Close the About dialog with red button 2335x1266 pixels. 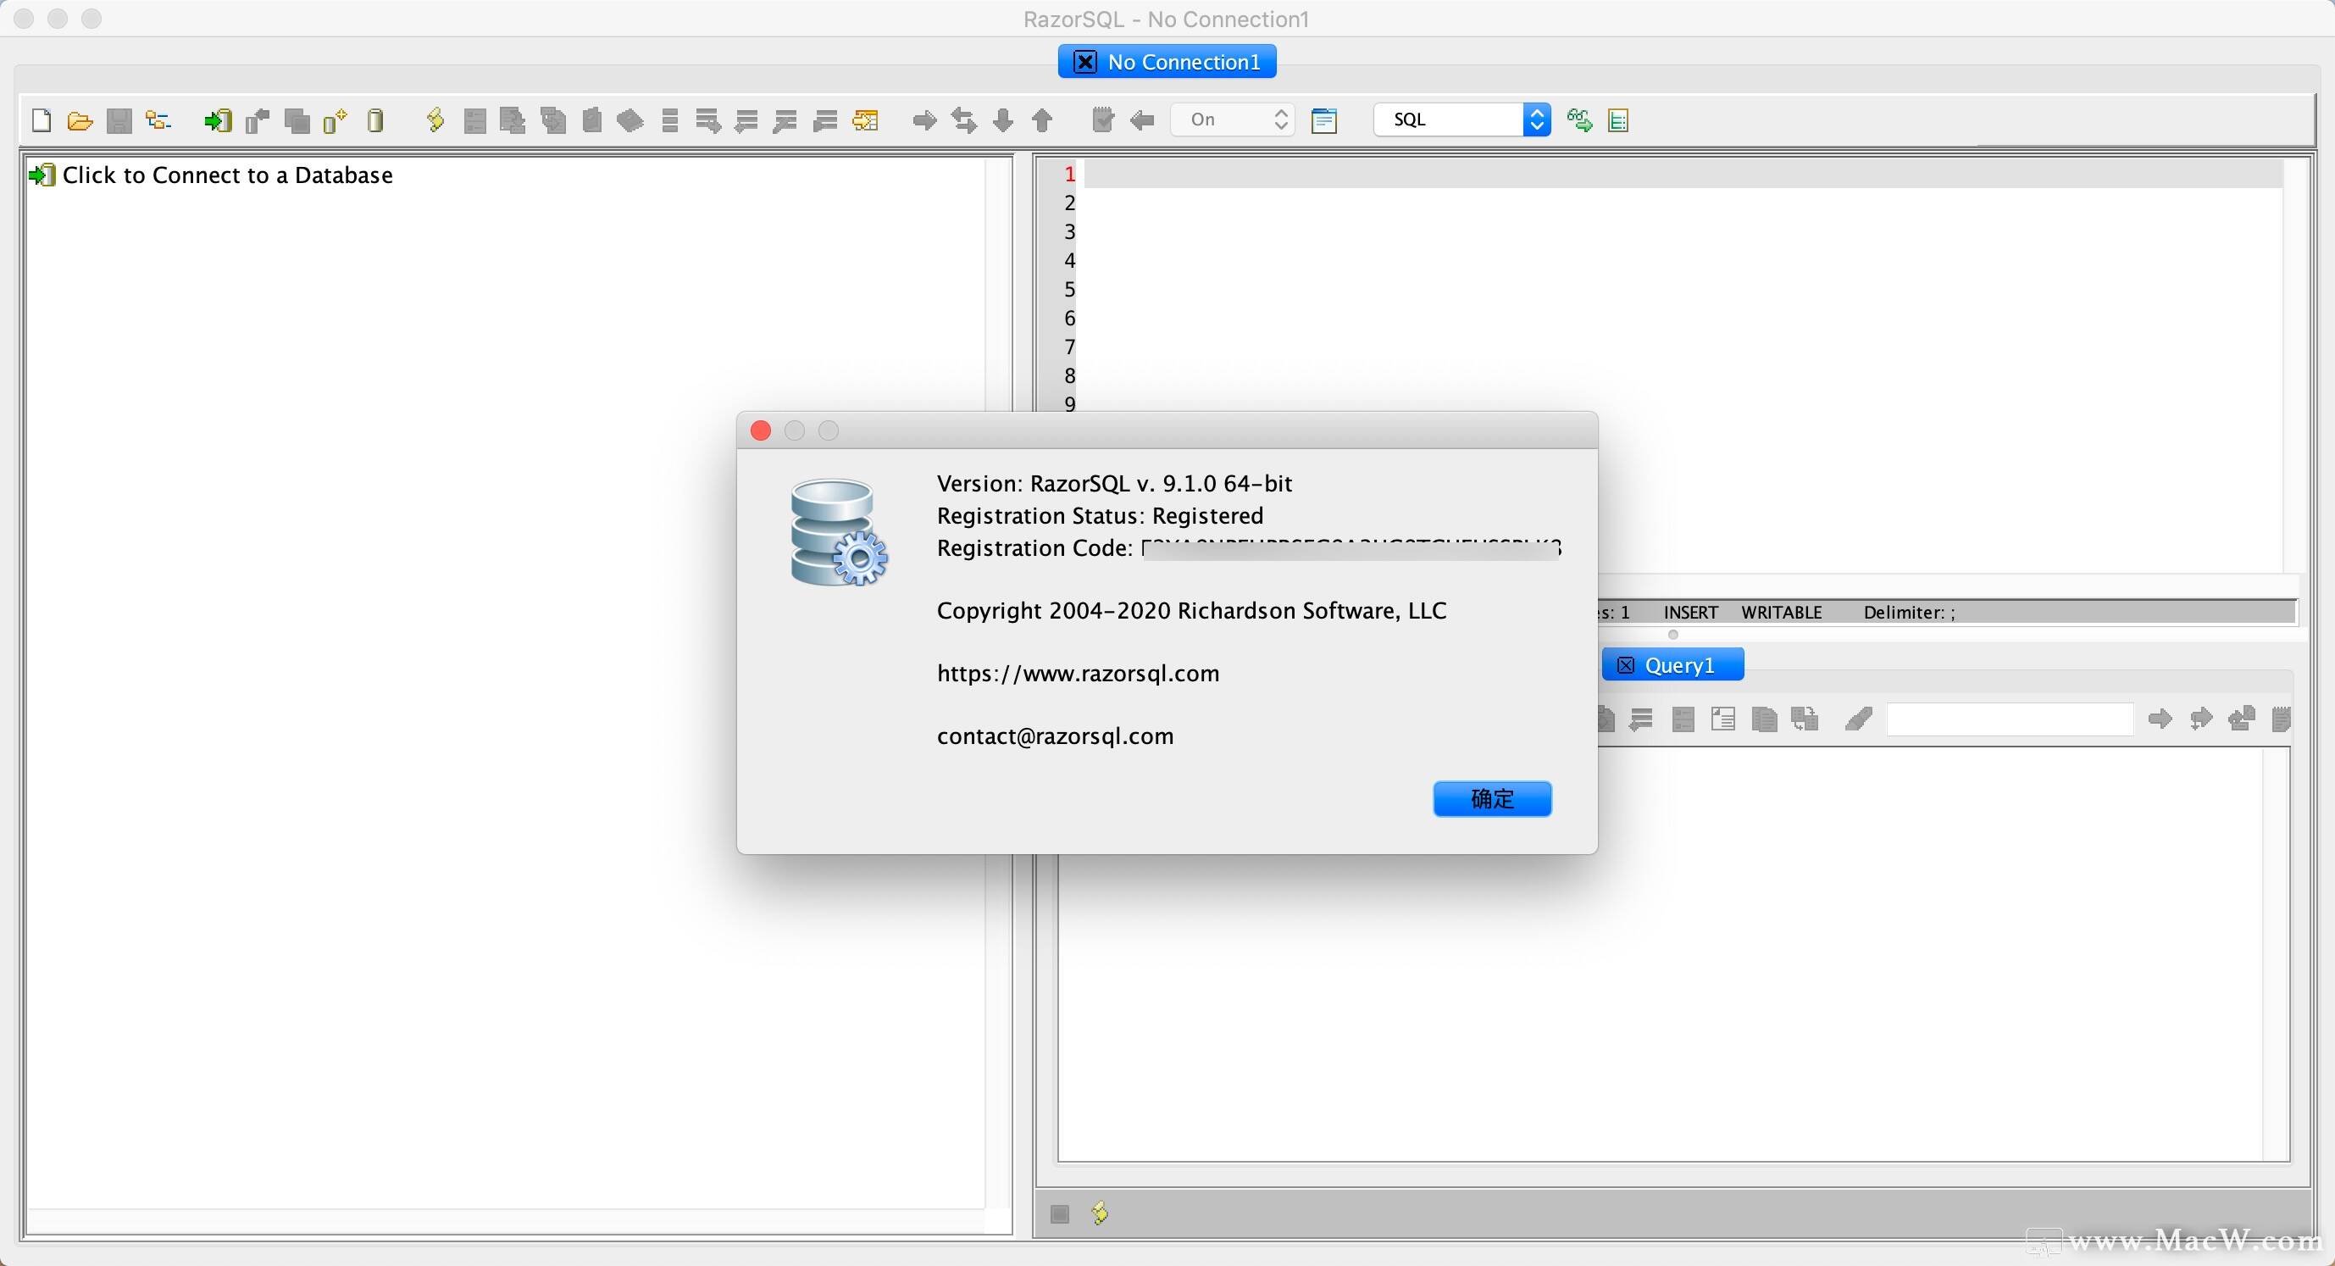tap(761, 430)
